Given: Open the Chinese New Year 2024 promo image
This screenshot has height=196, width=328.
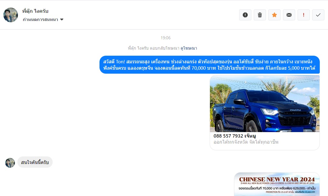Looking at the screenshot, I should 277,184.
